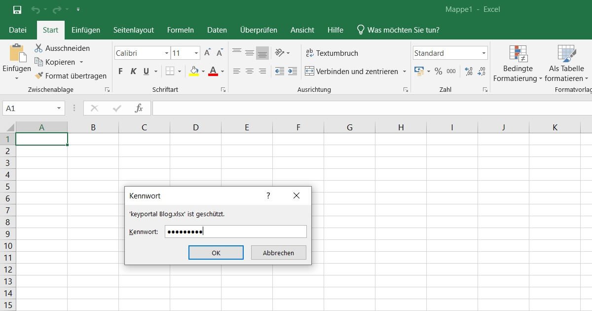Image resolution: width=592 pixels, height=311 pixels.
Task: Decrease font size with the smaller A
Action: pos(219,53)
